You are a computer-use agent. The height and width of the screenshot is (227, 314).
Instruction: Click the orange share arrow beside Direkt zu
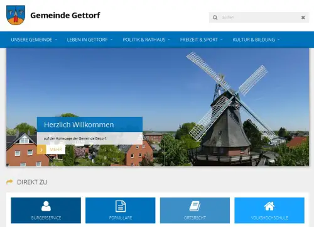[x=9, y=182]
